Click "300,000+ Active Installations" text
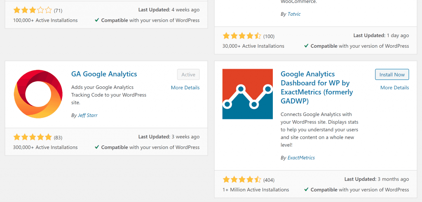 [x=45, y=147]
